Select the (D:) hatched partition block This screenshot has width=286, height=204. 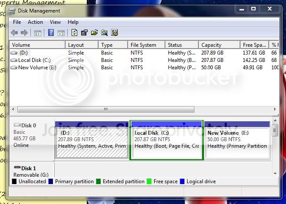pos(92,140)
